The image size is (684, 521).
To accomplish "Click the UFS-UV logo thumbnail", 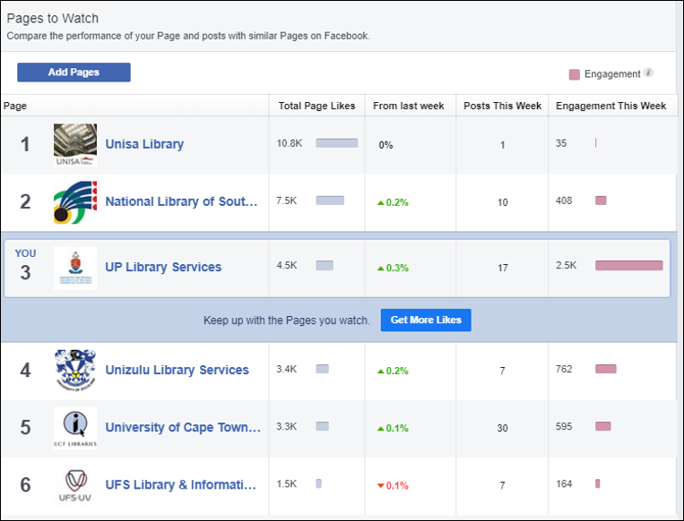I will click(x=75, y=485).
